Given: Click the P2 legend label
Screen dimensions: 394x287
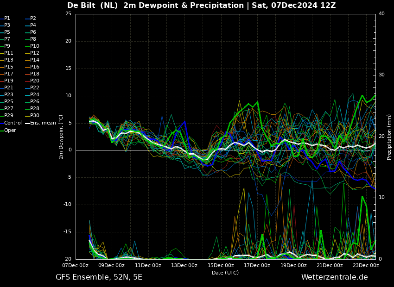Looking at the screenshot, I should tap(33, 18).
